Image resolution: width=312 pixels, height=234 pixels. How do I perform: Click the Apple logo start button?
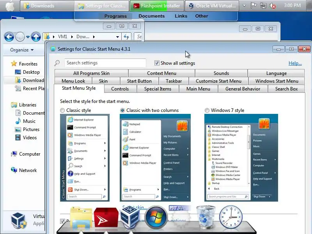pos(10,6)
